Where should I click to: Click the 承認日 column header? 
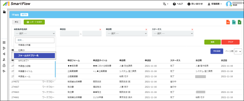224,60
